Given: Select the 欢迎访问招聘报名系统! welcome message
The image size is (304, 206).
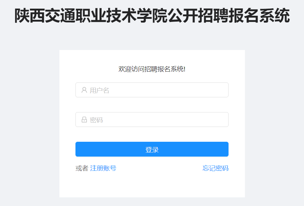Looking at the screenshot, I should pyautogui.click(x=152, y=69).
